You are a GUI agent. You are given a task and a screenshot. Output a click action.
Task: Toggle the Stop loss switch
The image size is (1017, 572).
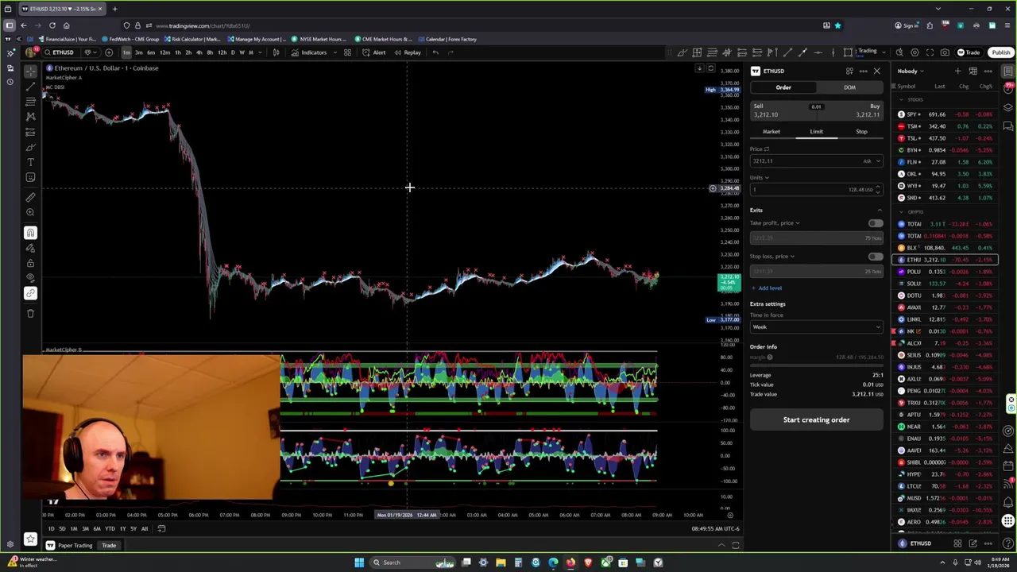(875, 257)
